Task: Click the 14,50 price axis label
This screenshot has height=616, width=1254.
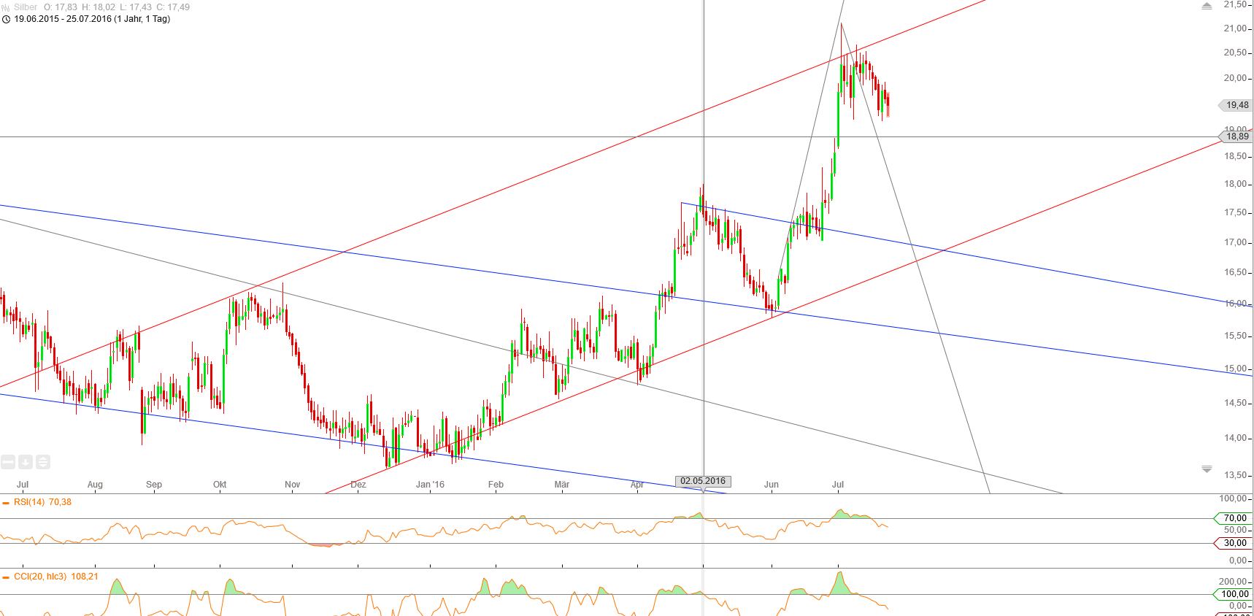Action: tap(1235, 403)
